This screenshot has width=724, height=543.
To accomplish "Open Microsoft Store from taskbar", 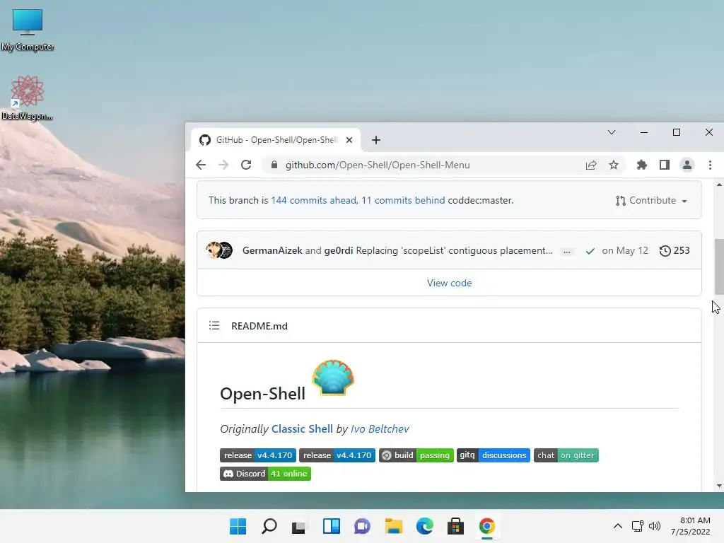I will (x=455, y=526).
